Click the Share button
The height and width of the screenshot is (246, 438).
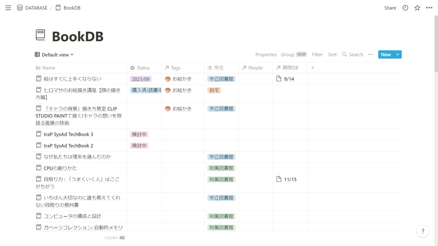tap(390, 8)
